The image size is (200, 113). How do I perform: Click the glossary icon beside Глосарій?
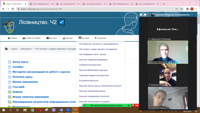(10, 87)
